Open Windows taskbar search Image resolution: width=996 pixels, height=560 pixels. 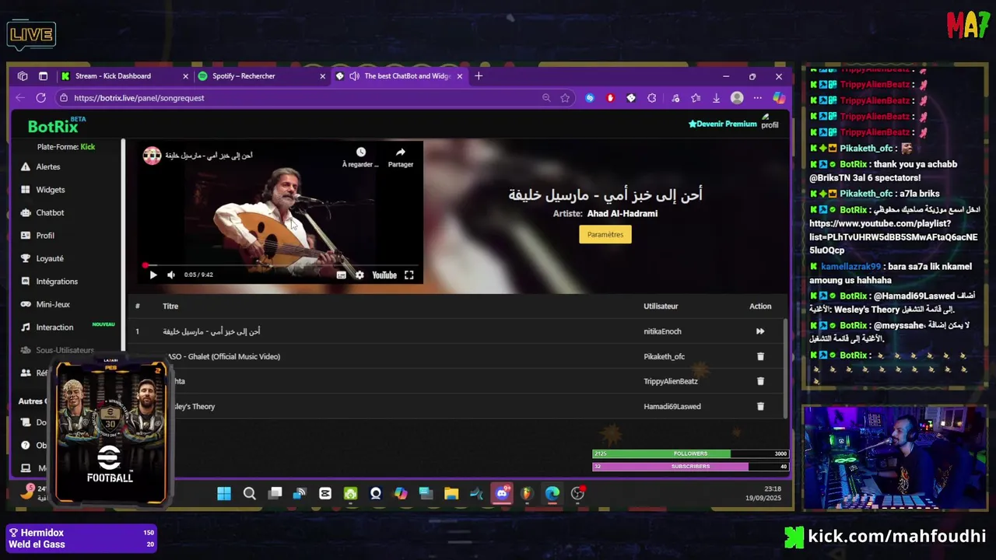(249, 493)
